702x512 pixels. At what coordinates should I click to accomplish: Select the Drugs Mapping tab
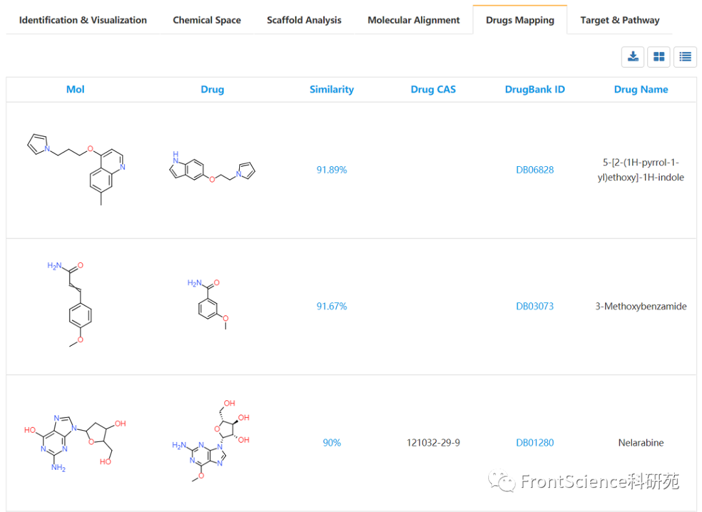pos(520,20)
